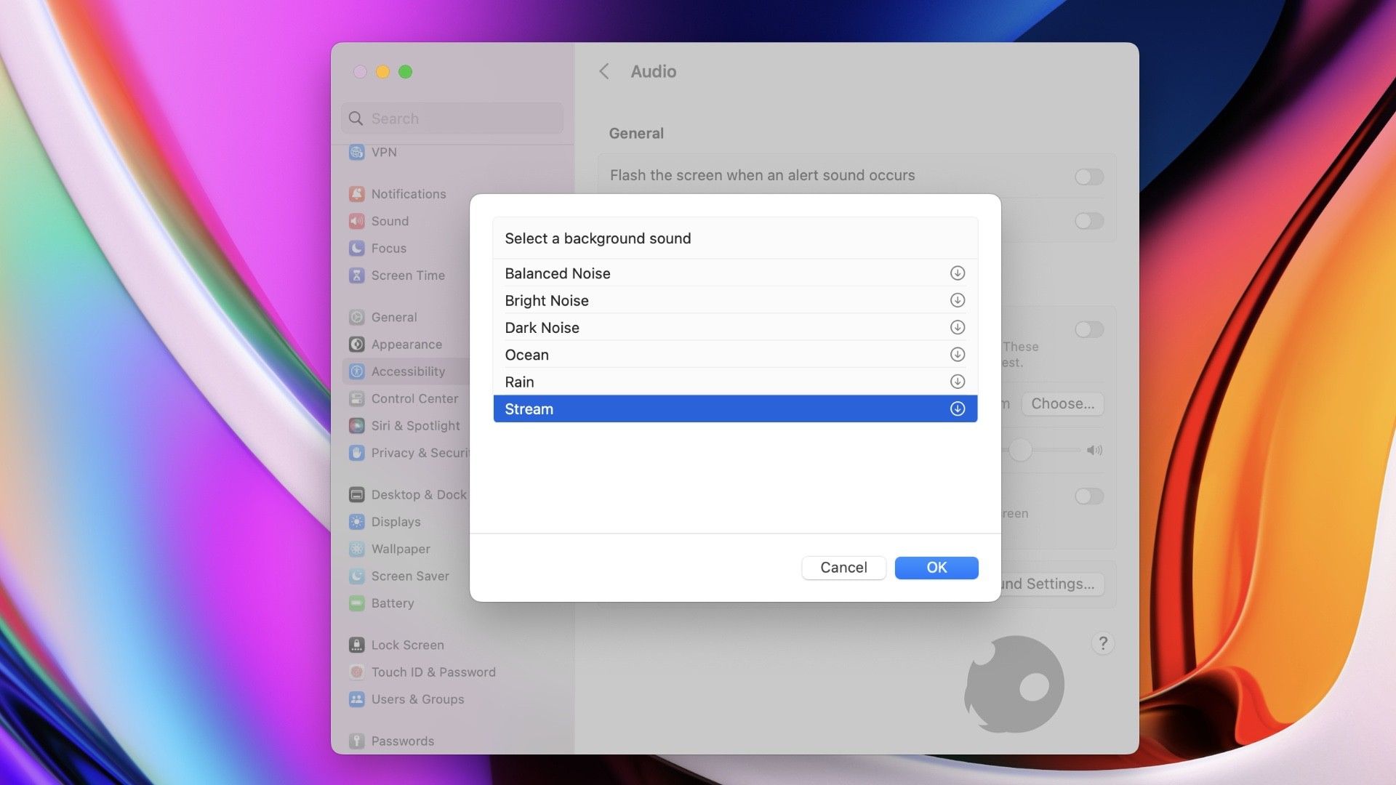The height and width of the screenshot is (785, 1396).
Task: Select the Displays settings icon
Action: 357,521
